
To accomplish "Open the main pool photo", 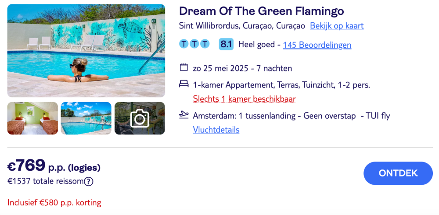I will 86,50.
